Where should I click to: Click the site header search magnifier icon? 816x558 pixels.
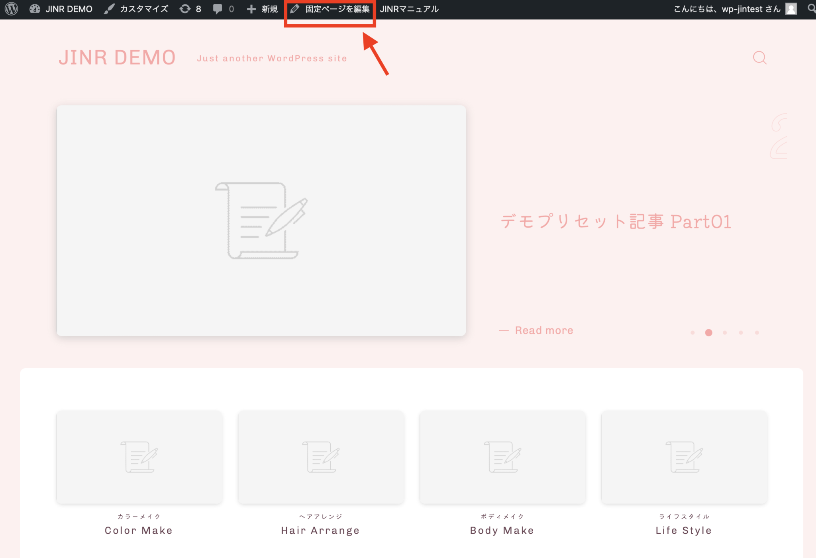click(x=759, y=58)
